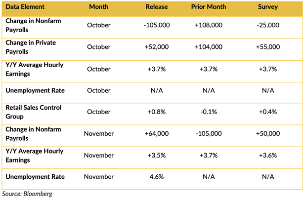Select the -0.1% prior month value

(209, 112)
